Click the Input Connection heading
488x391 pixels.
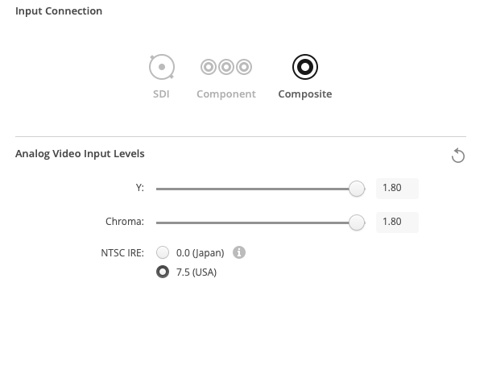[x=59, y=11]
